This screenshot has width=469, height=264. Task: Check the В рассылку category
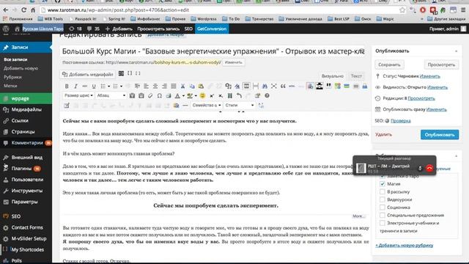[x=383, y=191]
